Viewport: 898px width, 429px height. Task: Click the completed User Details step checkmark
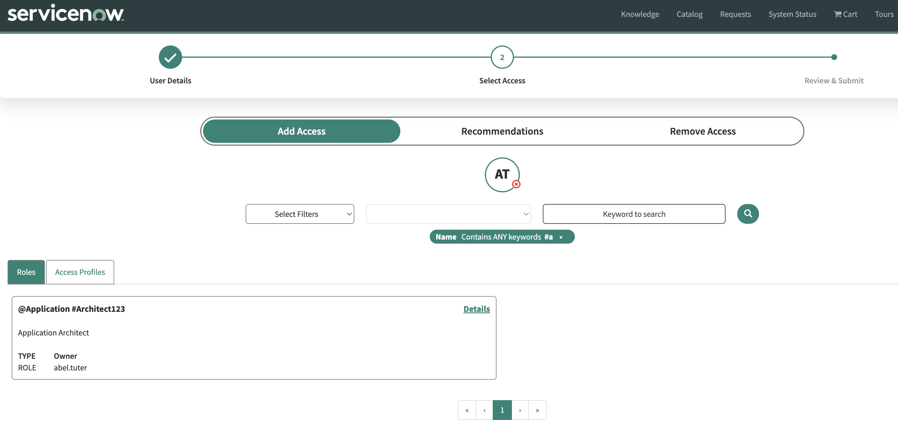(x=170, y=57)
